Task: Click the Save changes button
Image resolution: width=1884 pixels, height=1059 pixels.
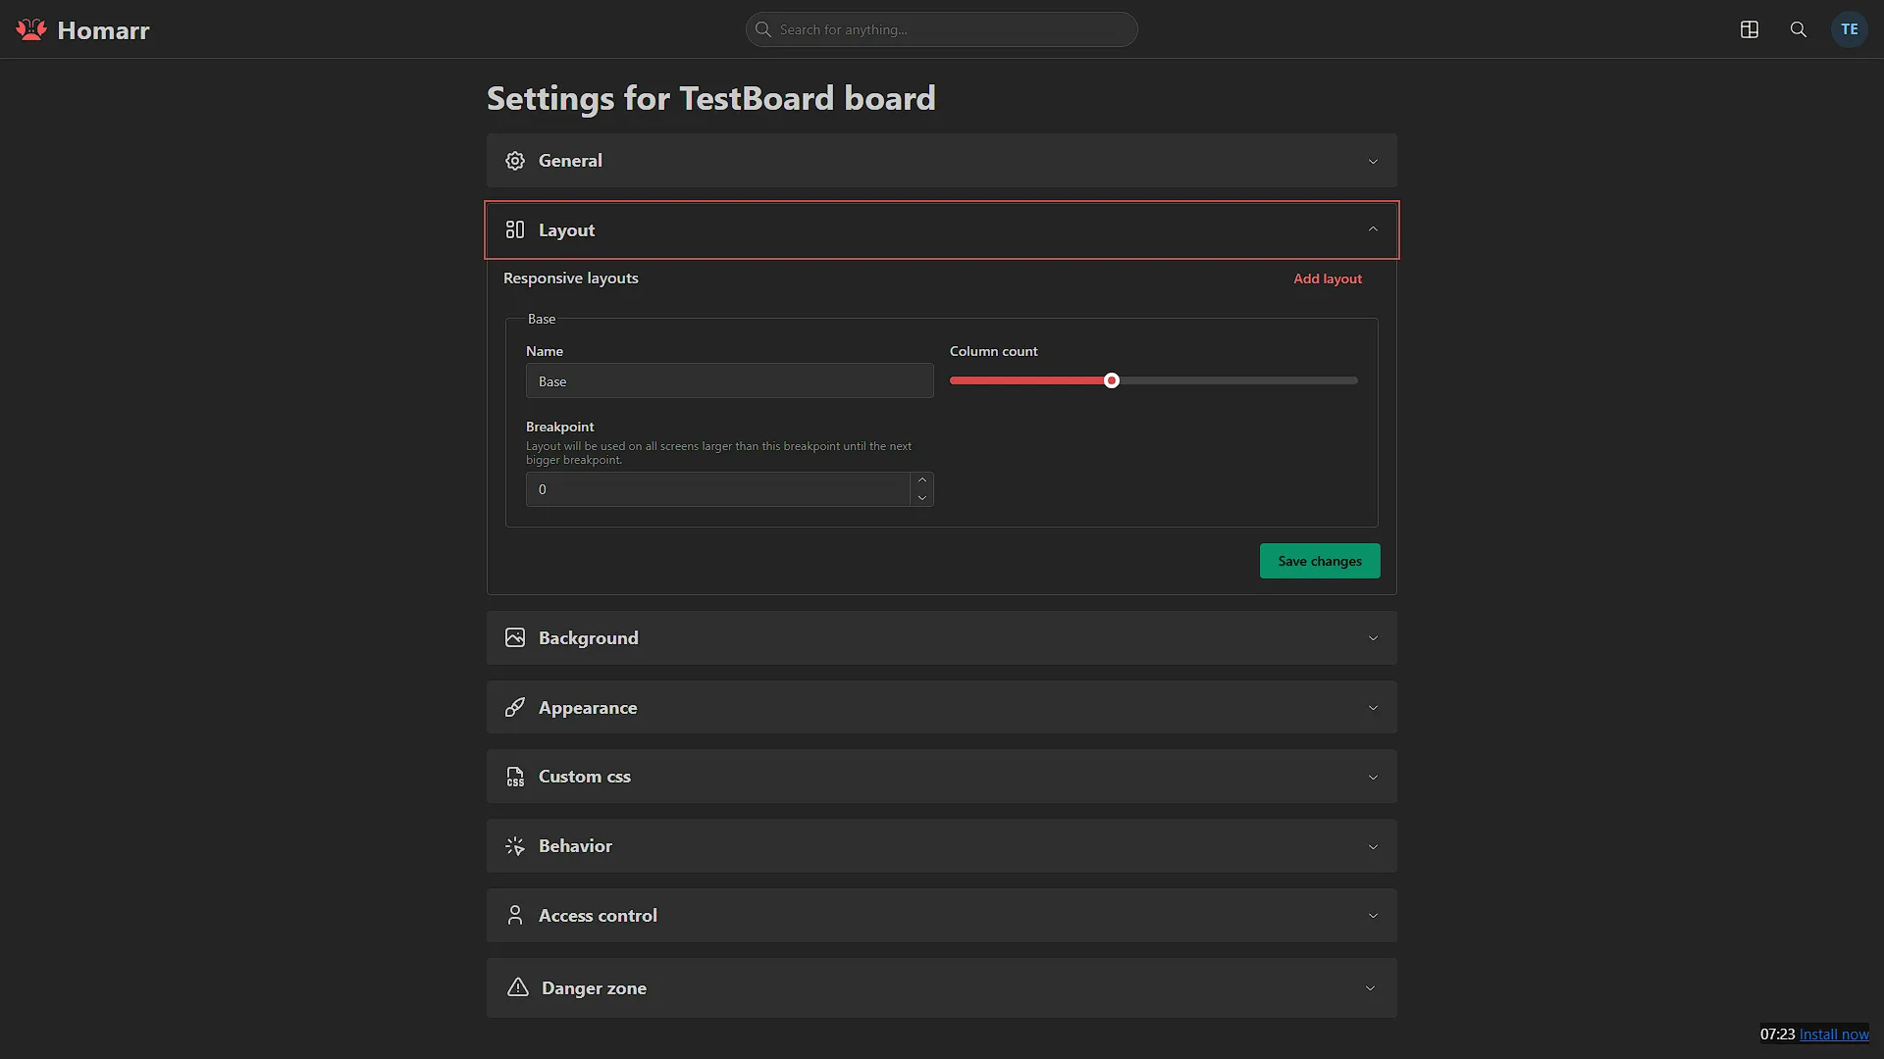Action: [x=1320, y=561]
